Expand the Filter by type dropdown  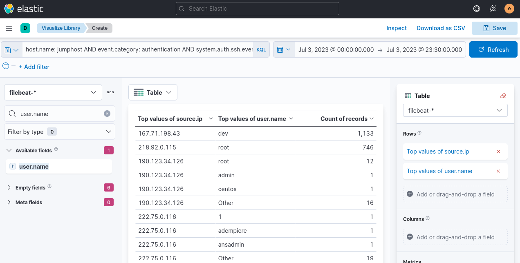tap(59, 131)
